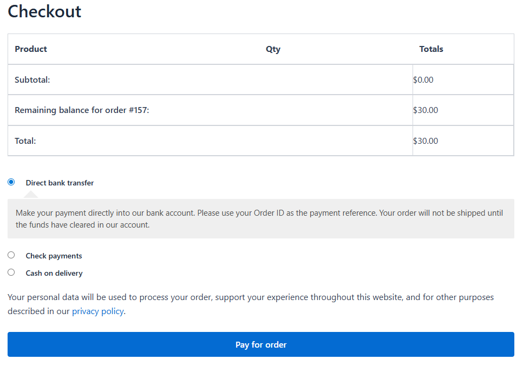
Task: Click the Checkout page heading
Action: (44, 11)
